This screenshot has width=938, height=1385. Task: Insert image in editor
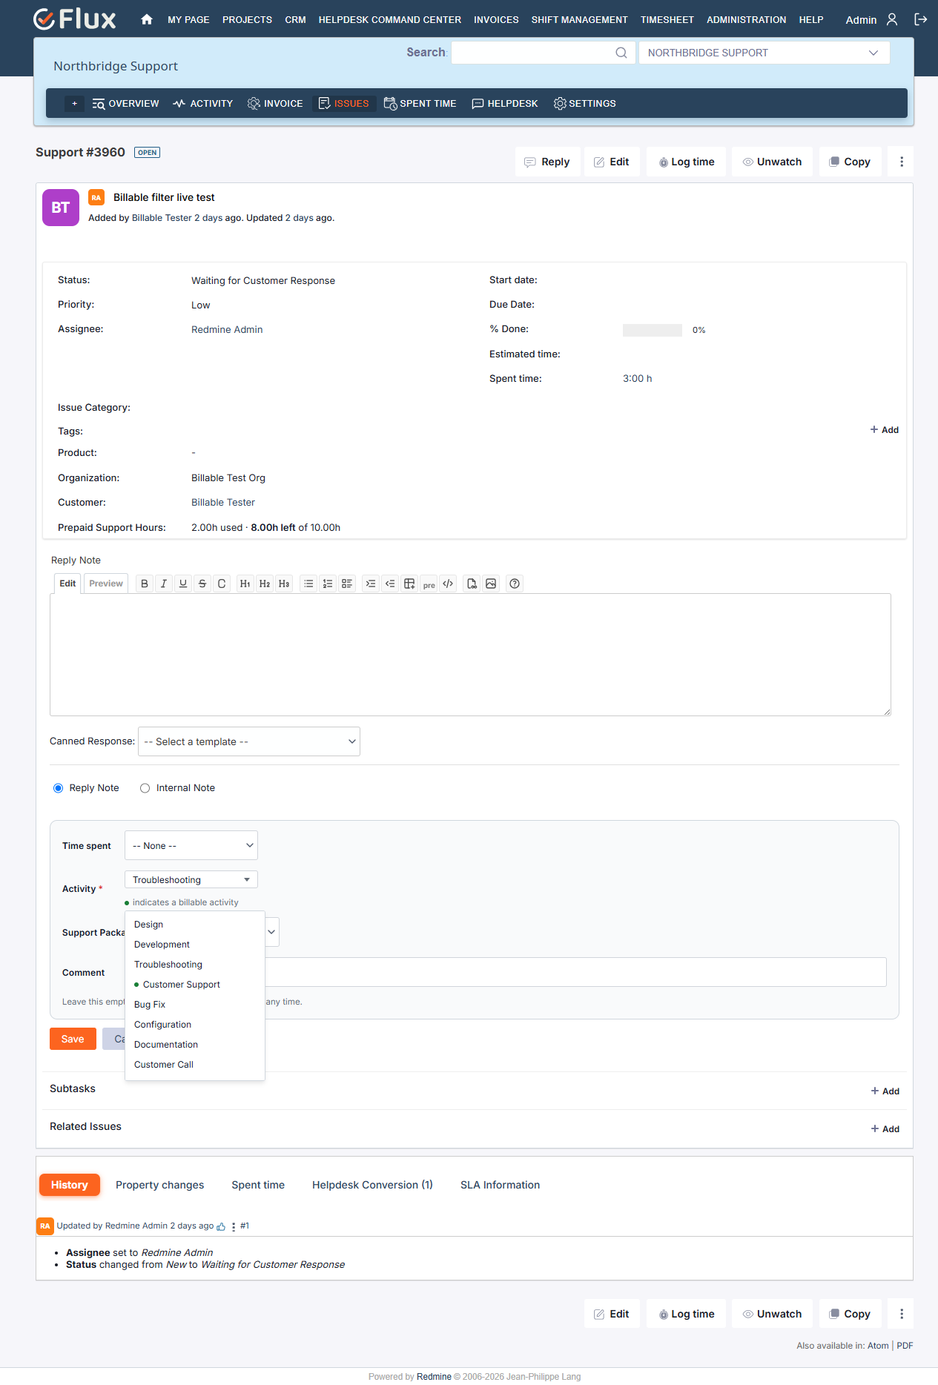click(x=491, y=584)
